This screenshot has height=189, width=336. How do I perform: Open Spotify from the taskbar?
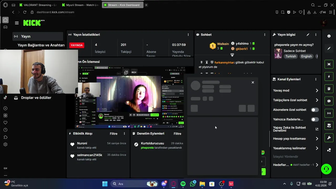(183, 184)
